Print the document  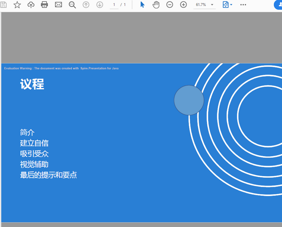(44, 5)
